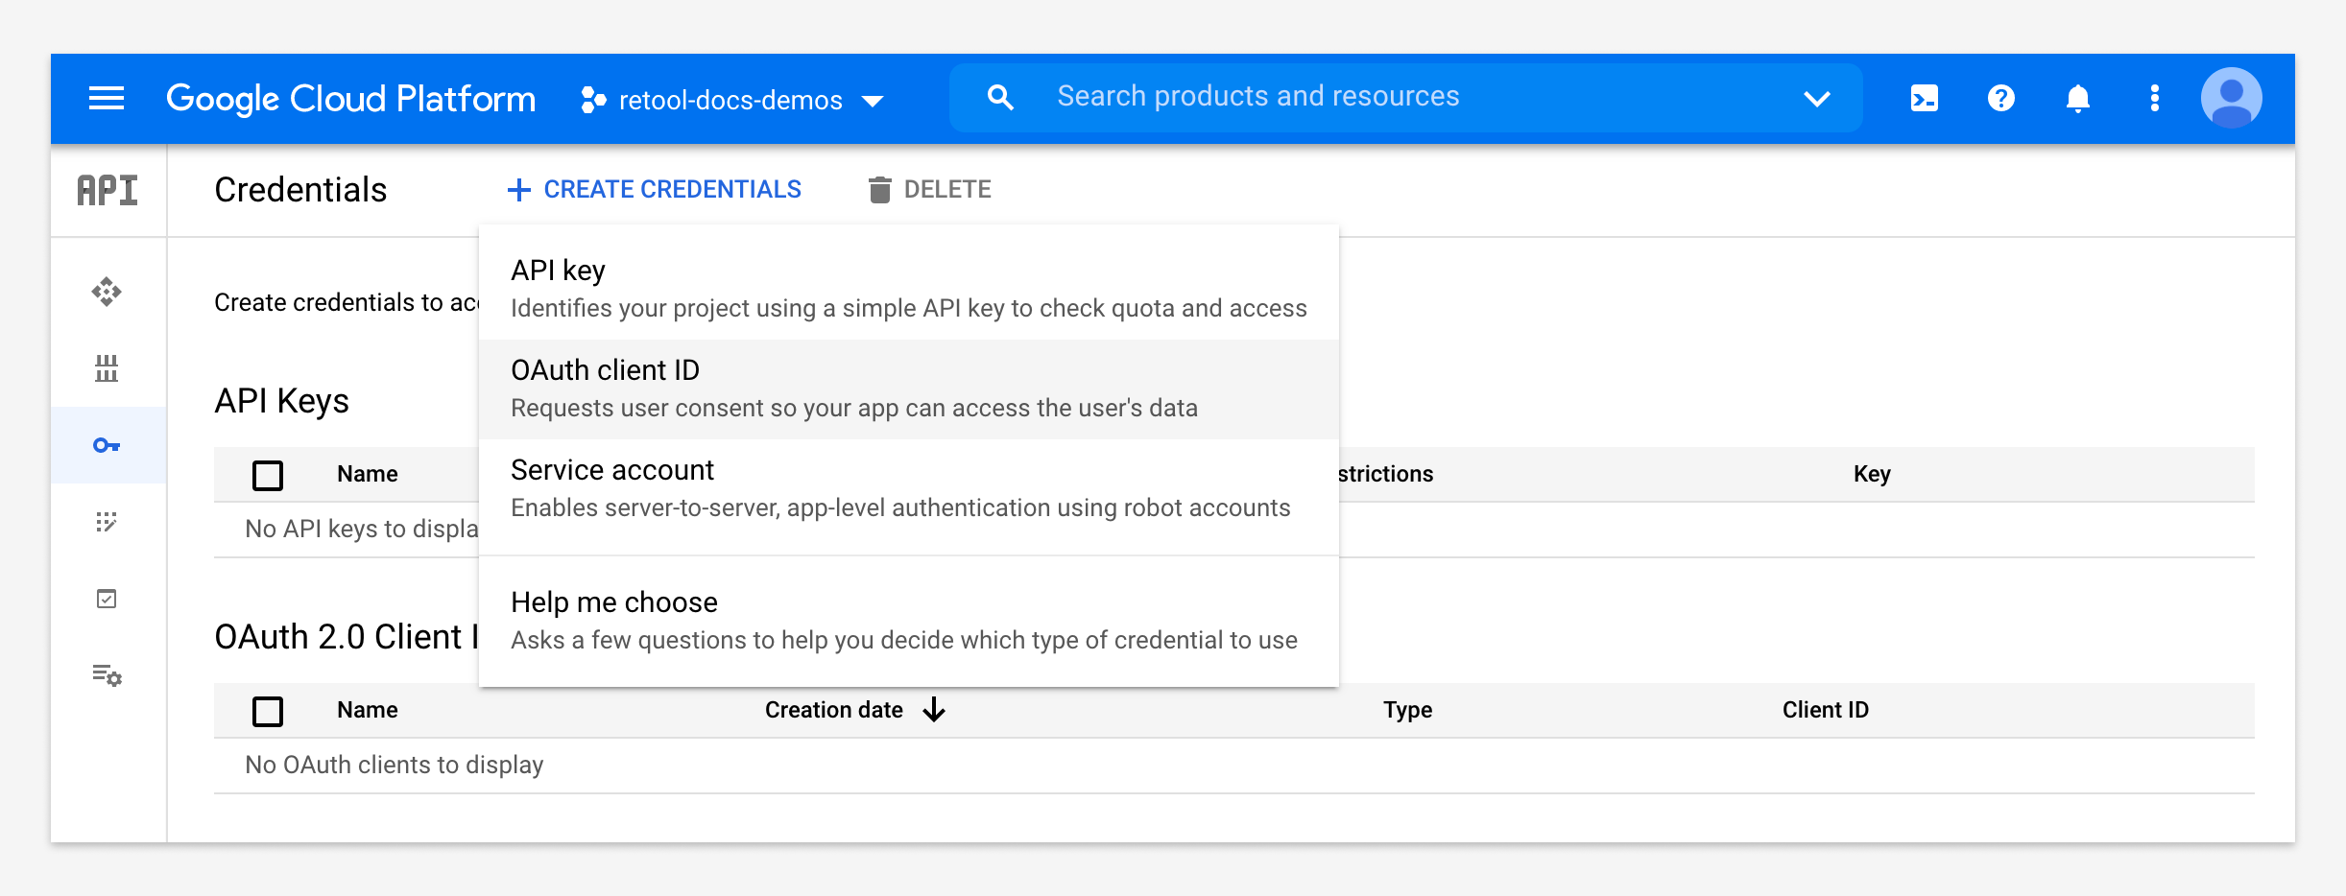
Task: Open Cloud Shell terminal icon
Action: click(x=1924, y=98)
